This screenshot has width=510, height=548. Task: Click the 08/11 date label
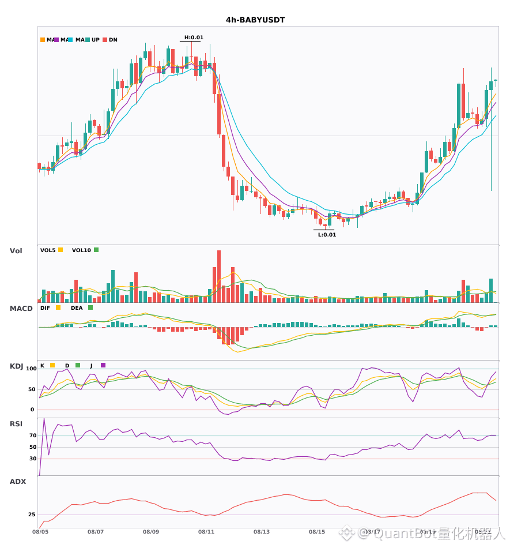click(206, 532)
